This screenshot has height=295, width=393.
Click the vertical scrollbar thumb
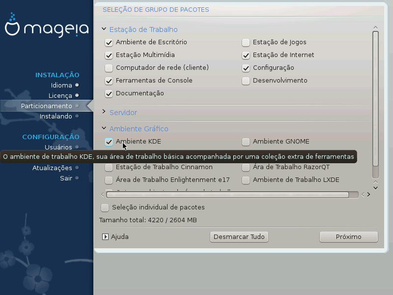coord(375,99)
